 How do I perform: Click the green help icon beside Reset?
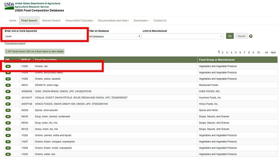pos(251,36)
